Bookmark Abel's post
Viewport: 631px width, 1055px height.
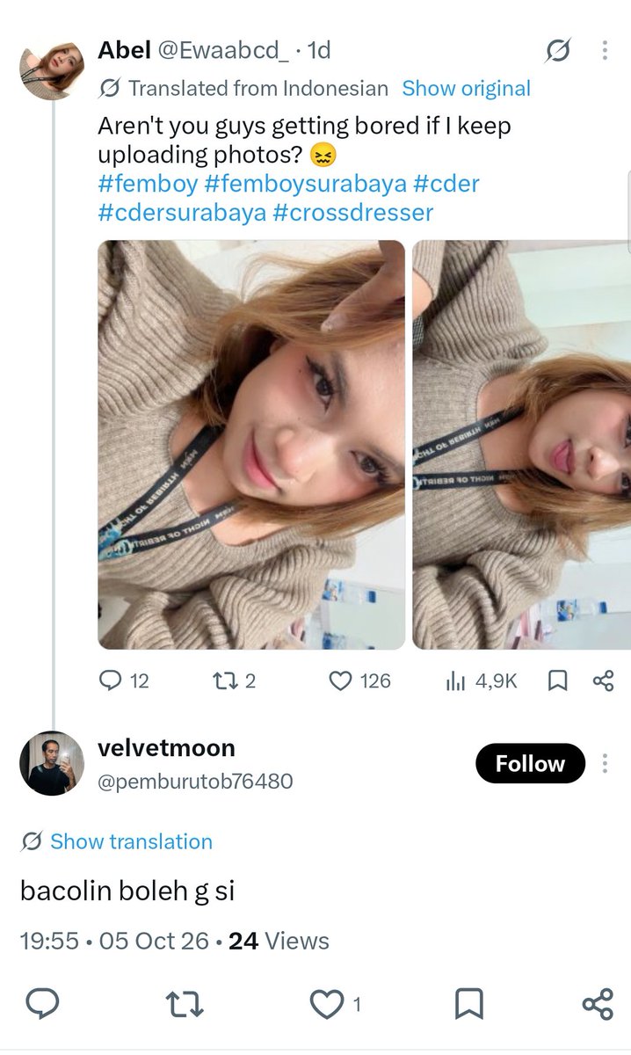(x=557, y=680)
